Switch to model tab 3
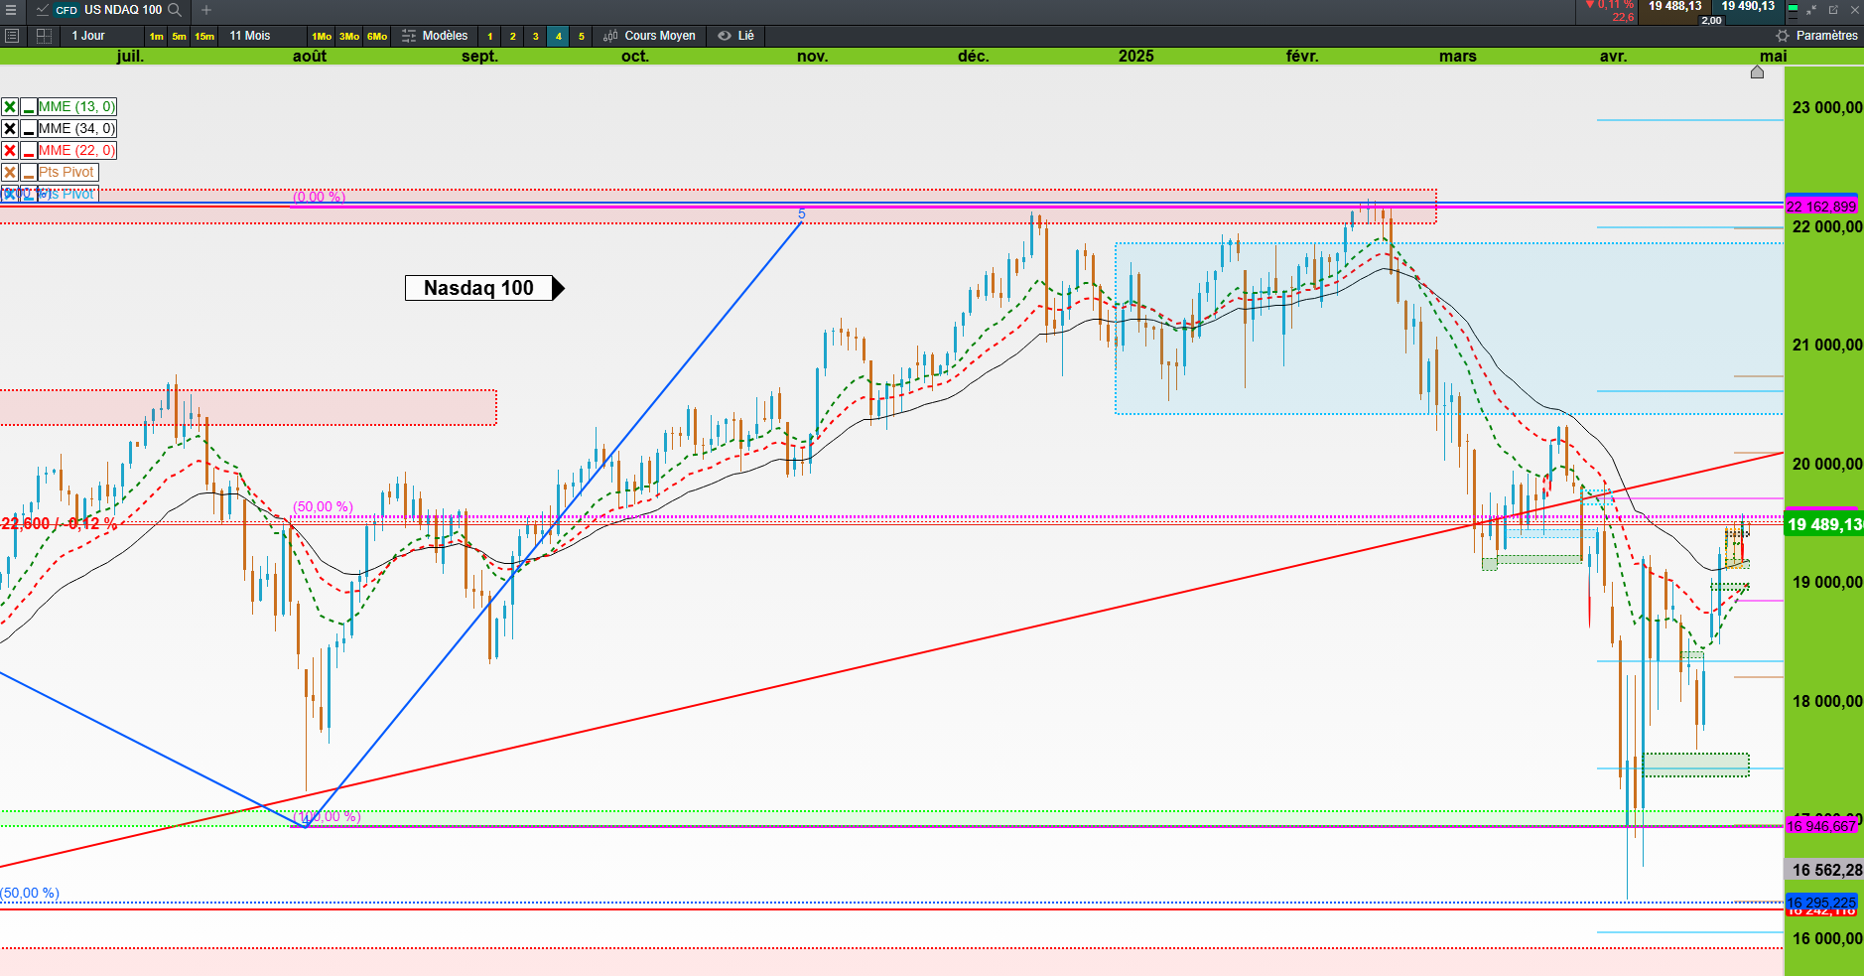The image size is (1864, 976). pos(536,37)
